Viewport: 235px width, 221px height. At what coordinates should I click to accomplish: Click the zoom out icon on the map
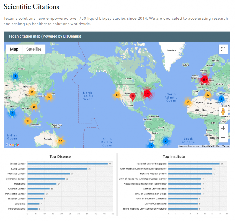coord(223,138)
